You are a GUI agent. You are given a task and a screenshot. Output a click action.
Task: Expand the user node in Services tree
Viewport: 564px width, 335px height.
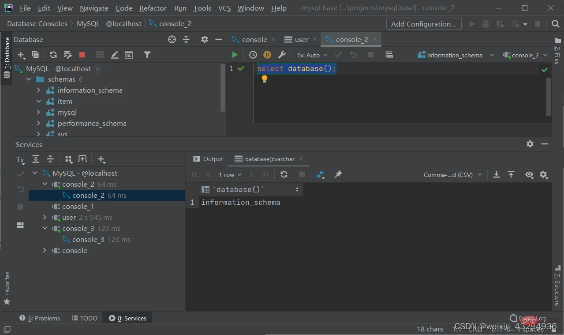[x=44, y=217]
